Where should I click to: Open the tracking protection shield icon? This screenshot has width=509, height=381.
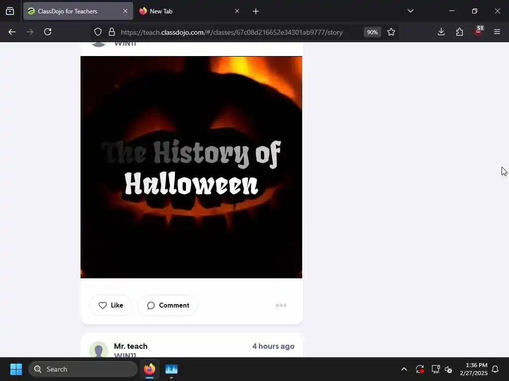click(x=98, y=32)
